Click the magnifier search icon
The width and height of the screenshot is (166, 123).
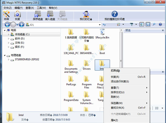point(154,24)
